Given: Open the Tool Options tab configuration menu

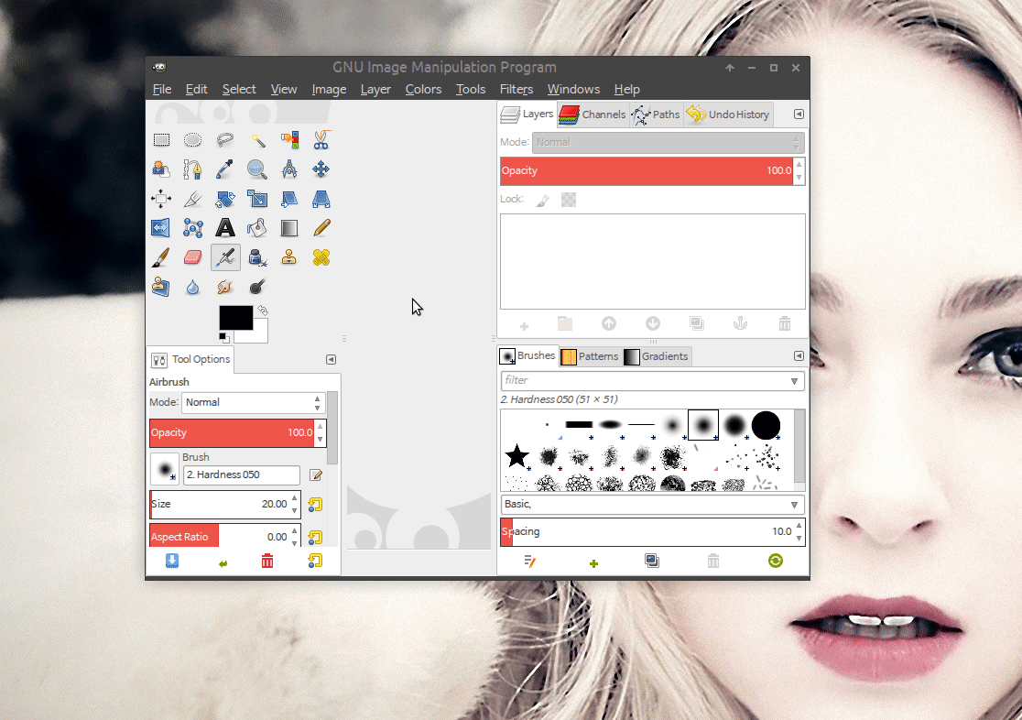Looking at the screenshot, I should tap(332, 359).
